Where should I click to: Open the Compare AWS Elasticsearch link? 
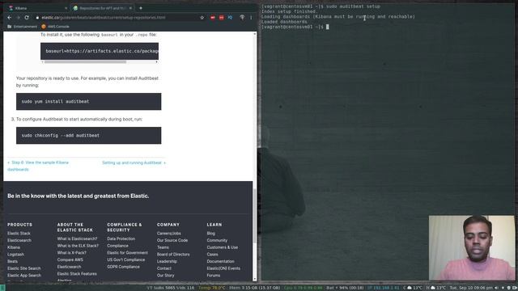[x=70, y=263]
